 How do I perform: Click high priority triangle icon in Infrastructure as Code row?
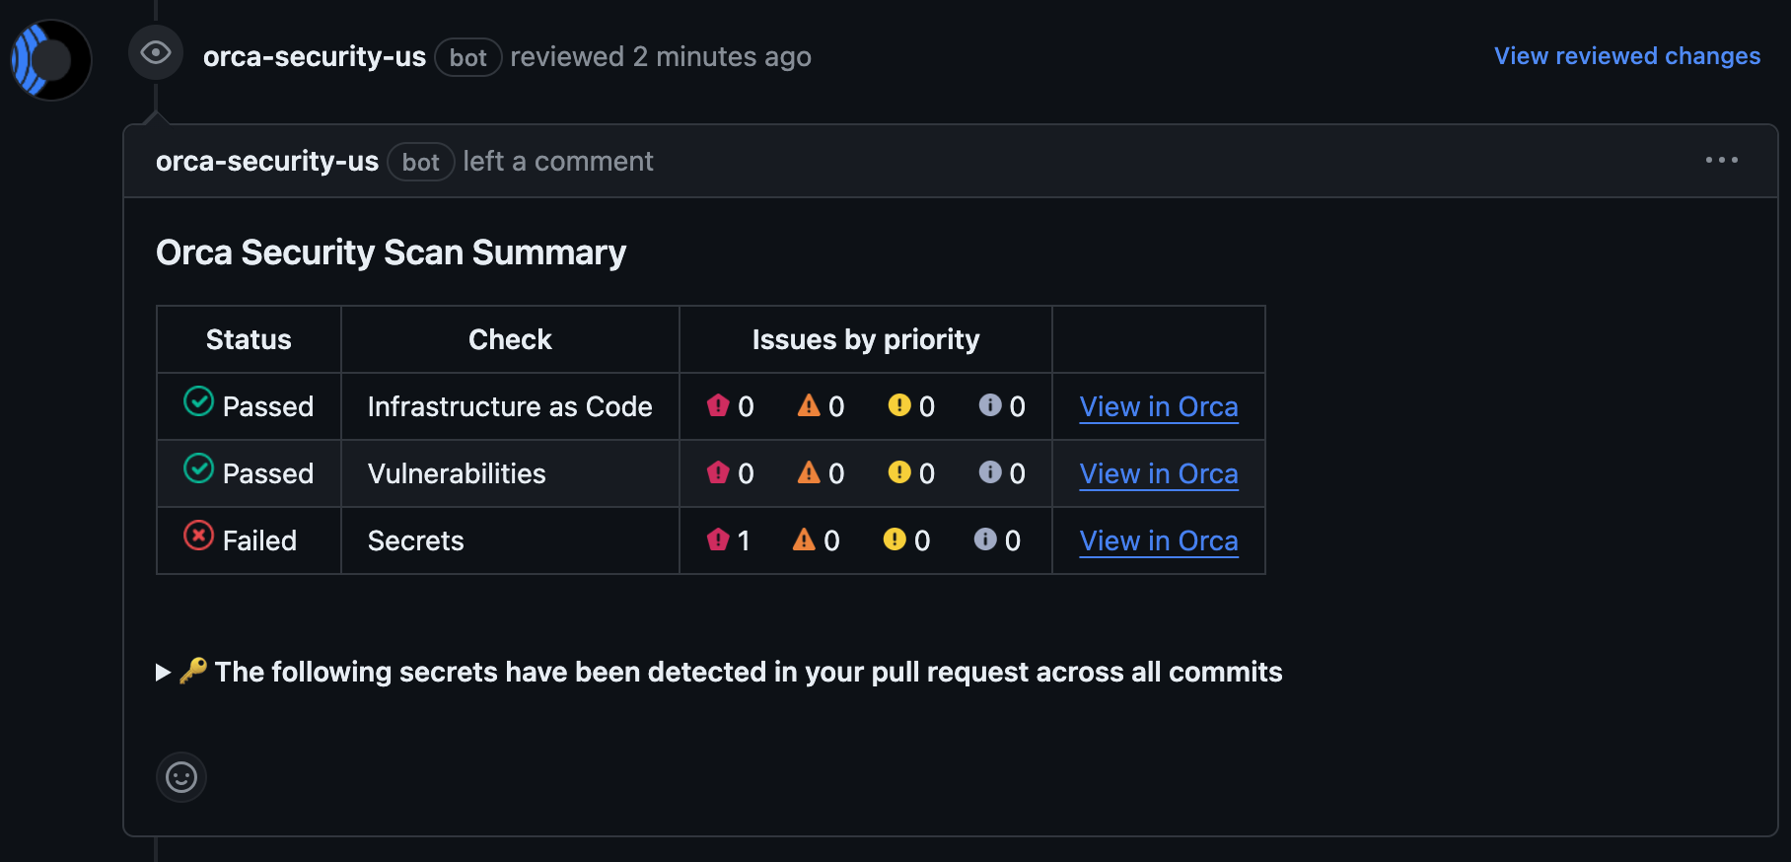[809, 405]
